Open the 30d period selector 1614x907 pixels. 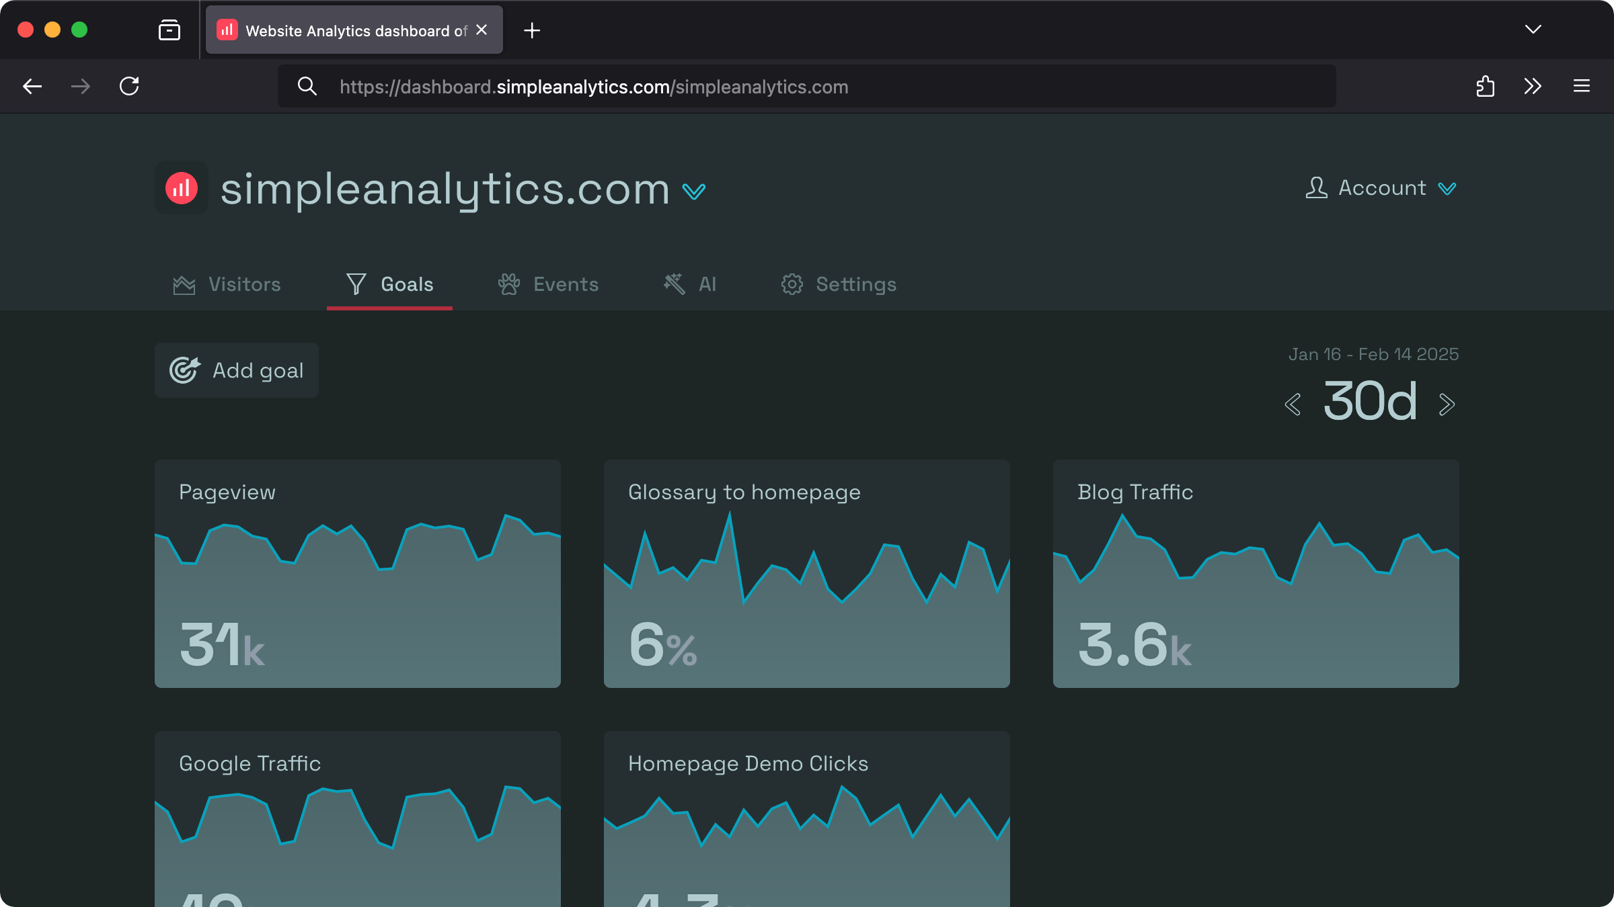(x=1370, y=402)
